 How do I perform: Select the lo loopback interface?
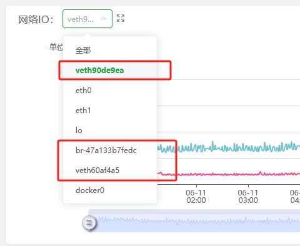[110, 130]
